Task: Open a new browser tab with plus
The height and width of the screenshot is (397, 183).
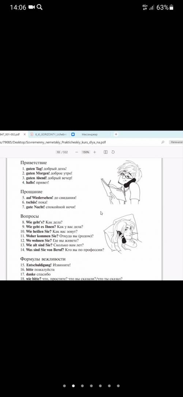Action: (116, 134)
